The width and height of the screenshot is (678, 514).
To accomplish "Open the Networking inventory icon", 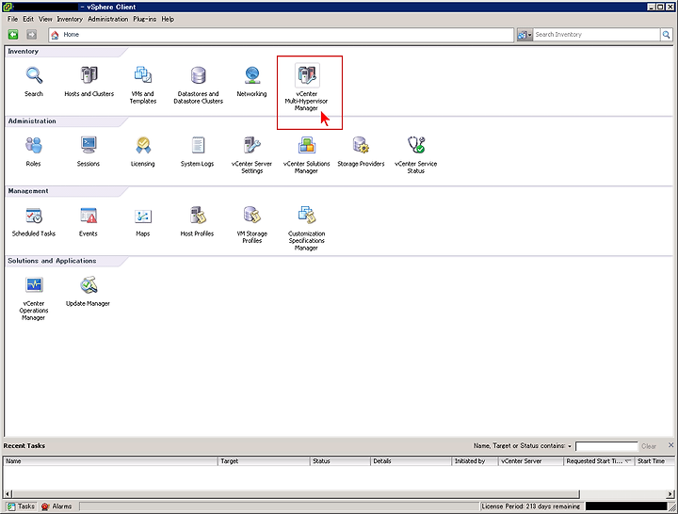I will [252, 75].
